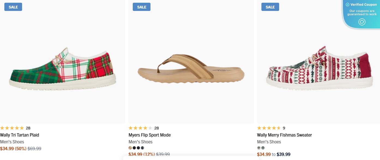
Task: Browse Men's Shoes under Wally Tri Tartan
Action: point(13,142)
